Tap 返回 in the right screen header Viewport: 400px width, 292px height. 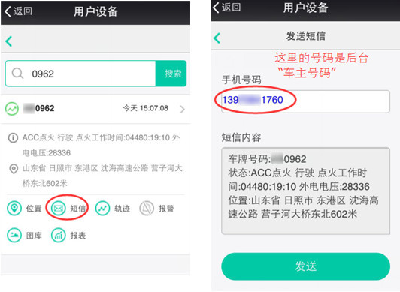pyautogui.click(x=227, y=7)
